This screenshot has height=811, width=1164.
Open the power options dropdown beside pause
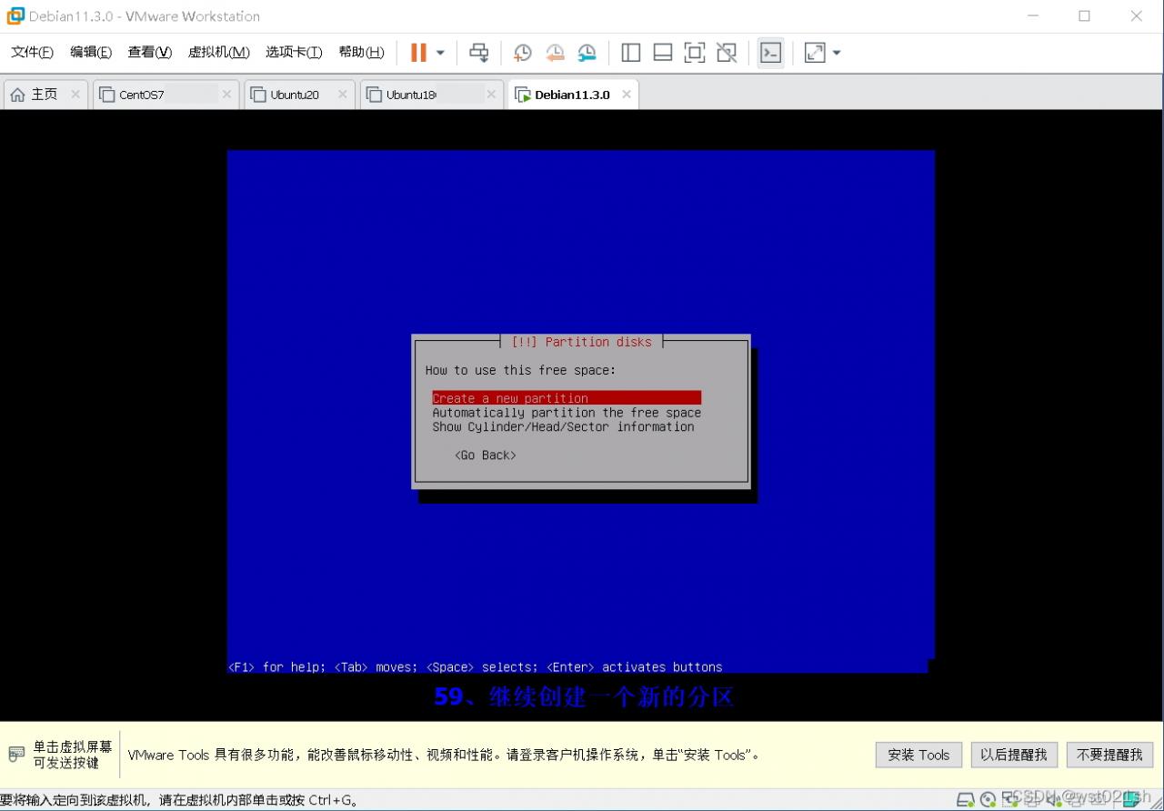pos(440,53)
